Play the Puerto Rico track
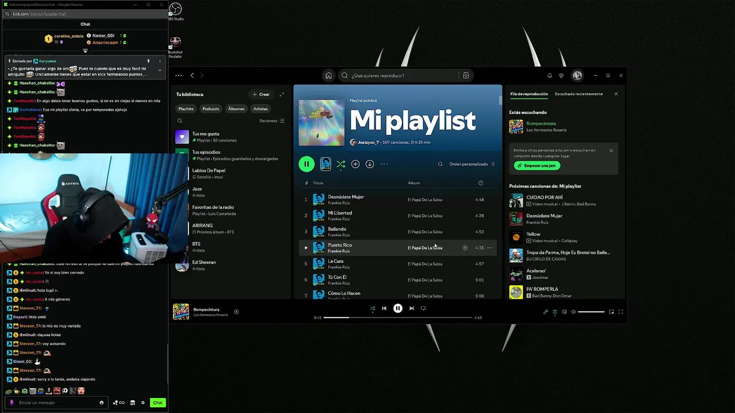This screenshot has height=413, width=735. (306, 248)
